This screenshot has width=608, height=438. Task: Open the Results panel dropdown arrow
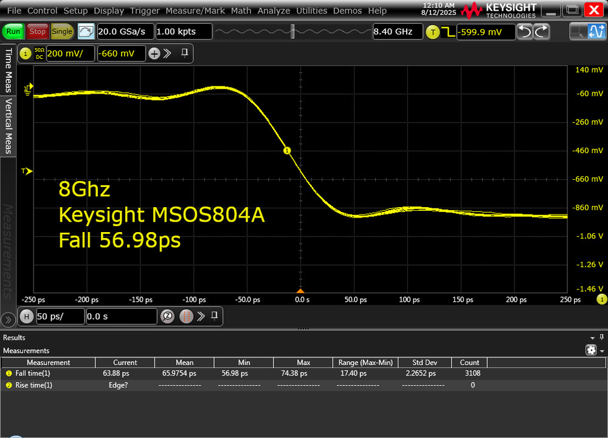[x=592, y=338]
